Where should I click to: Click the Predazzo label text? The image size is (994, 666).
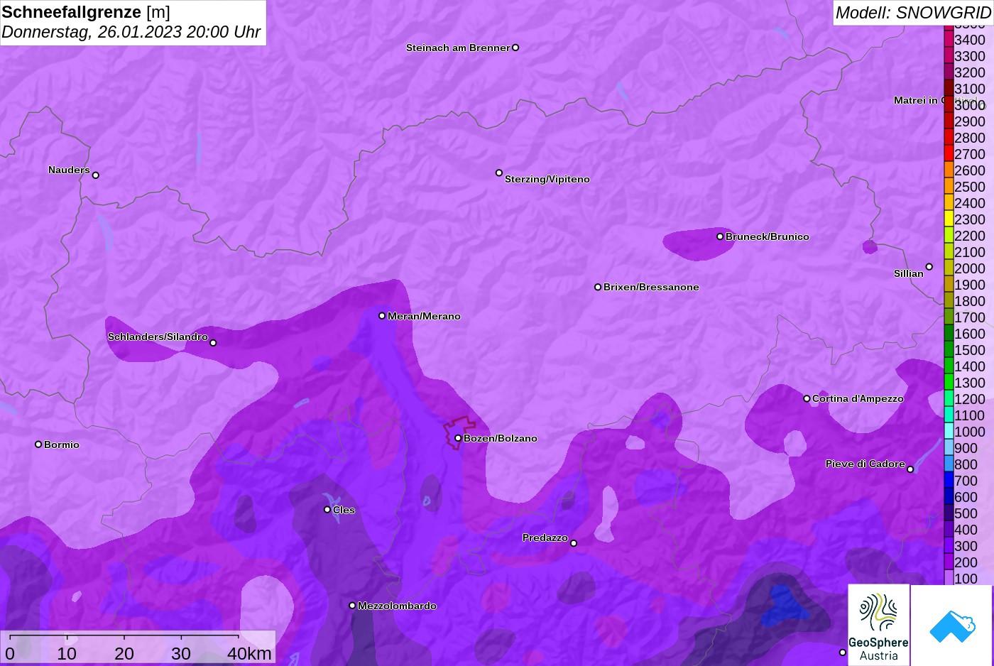click(545, 537)
